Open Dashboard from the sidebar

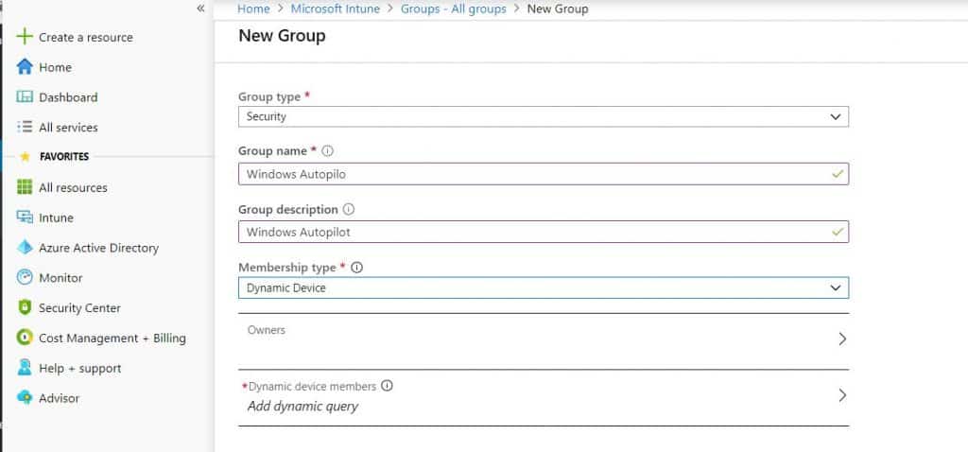[x=68, y=97]
